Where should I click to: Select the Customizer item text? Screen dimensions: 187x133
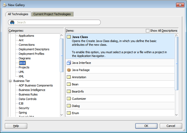tap(79, 99)
